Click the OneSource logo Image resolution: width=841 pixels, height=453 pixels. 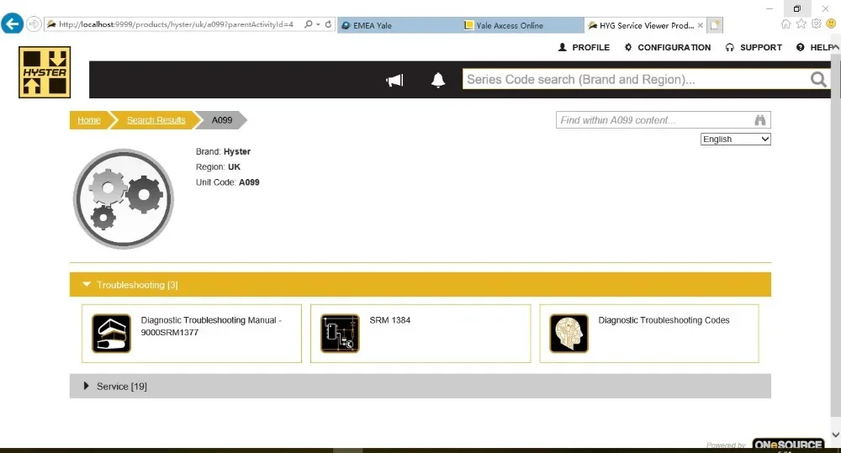(789, 445)
